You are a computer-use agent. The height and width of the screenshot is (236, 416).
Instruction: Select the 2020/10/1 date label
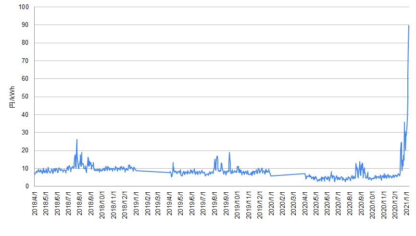[x=372, y=205]
